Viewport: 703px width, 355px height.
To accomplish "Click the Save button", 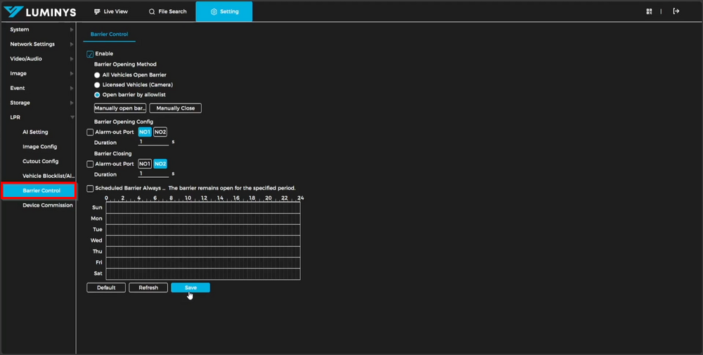I will (x=190, y=288).
